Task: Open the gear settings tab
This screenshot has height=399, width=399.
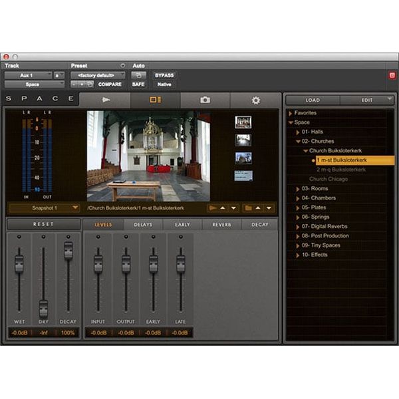Action: (x=256, y=100)
